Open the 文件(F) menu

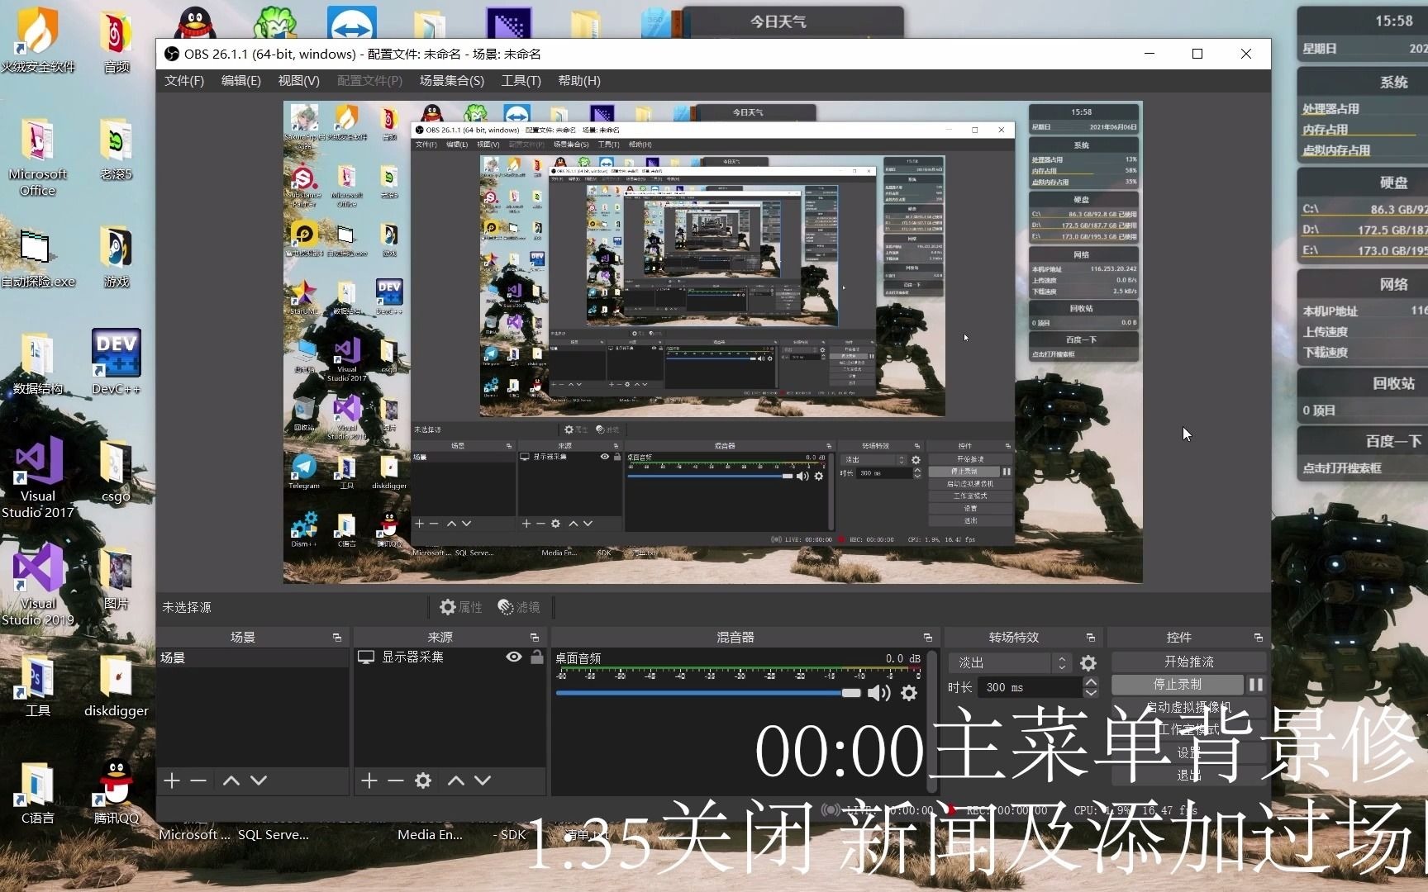click(184, 81)
